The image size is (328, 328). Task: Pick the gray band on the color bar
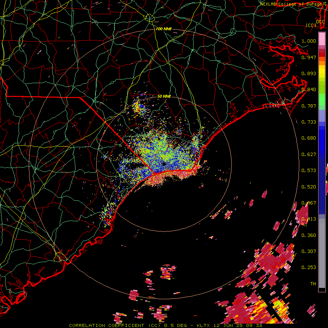point(322,253)
